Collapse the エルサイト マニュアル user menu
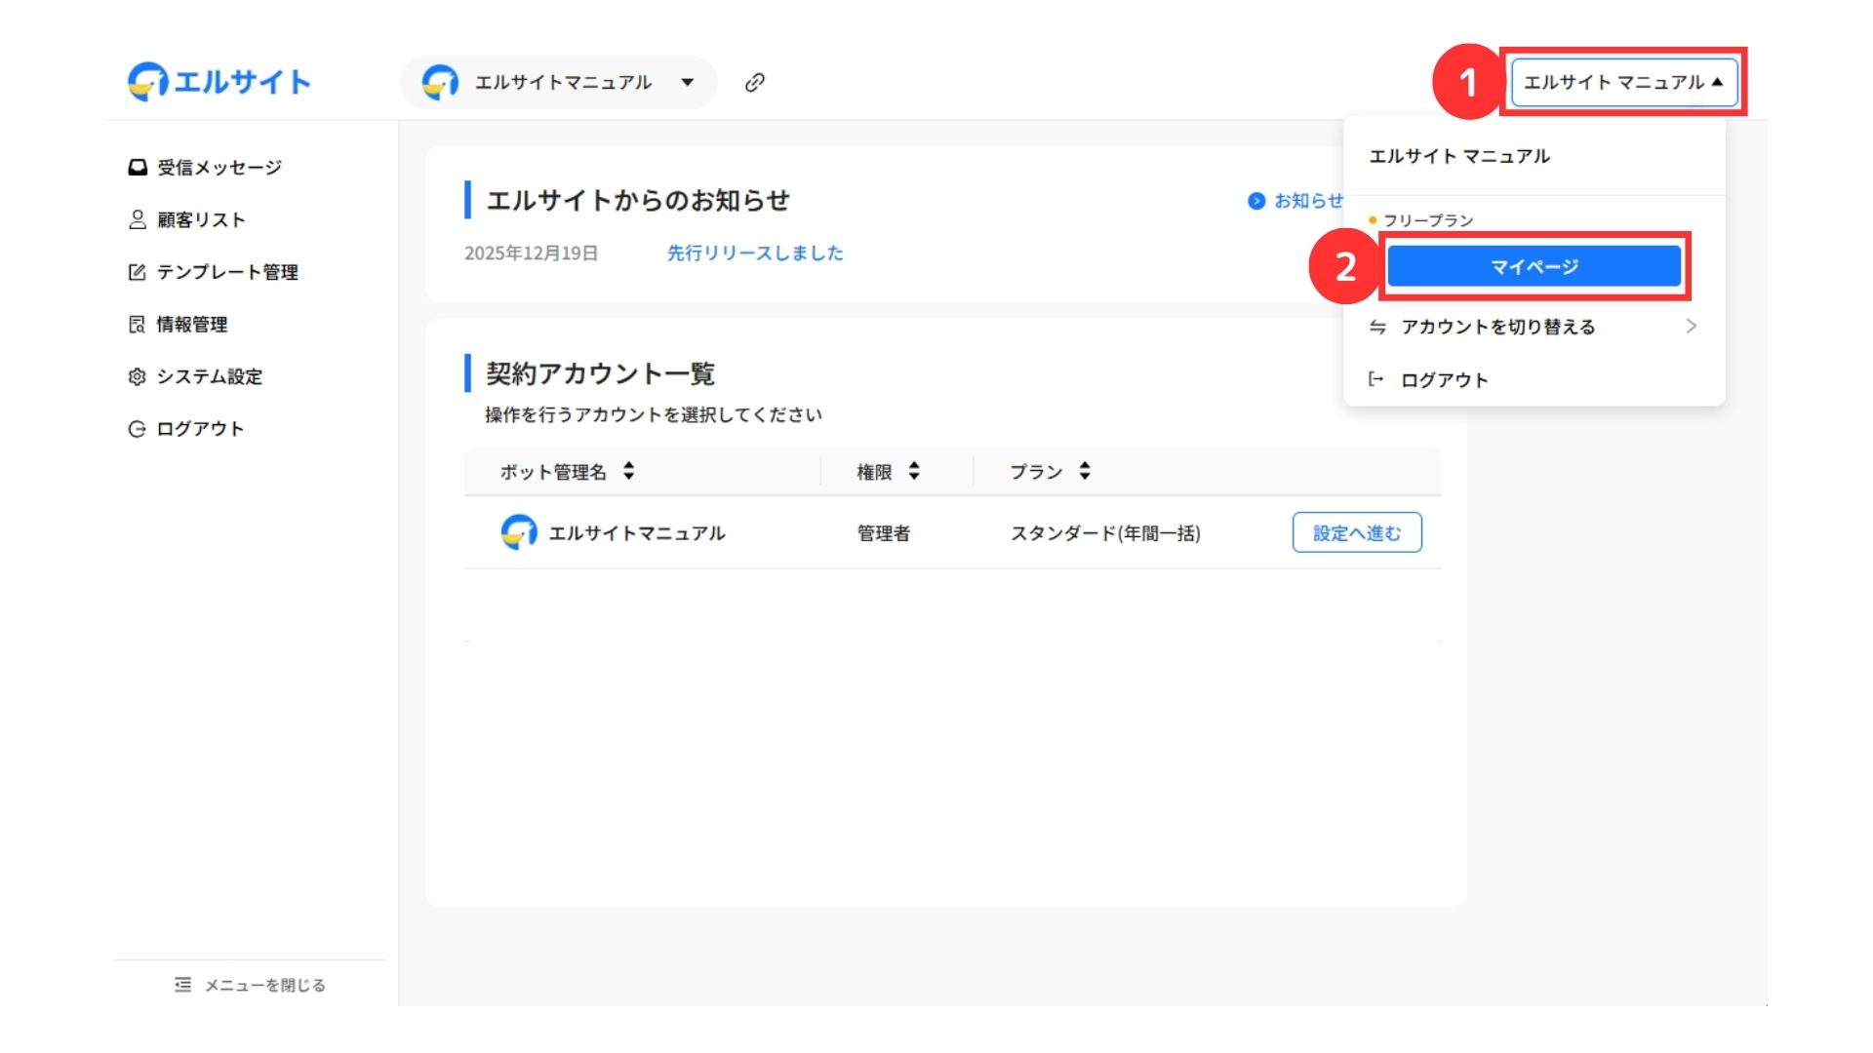This screenshot has width=1873, height=1053. click(x=1623, y=83)
